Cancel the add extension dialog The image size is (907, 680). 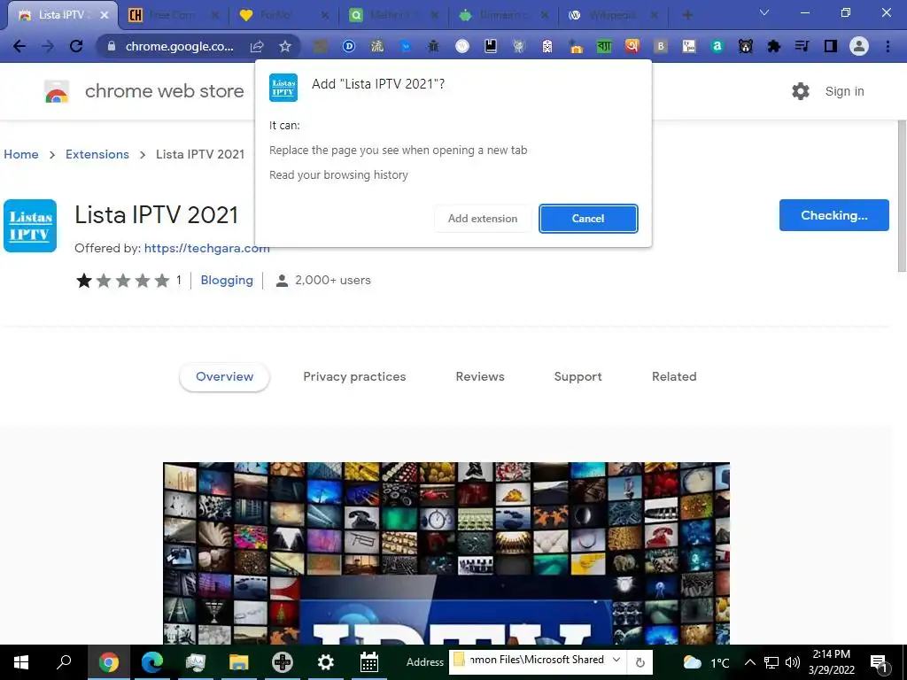tap(588, 219)
